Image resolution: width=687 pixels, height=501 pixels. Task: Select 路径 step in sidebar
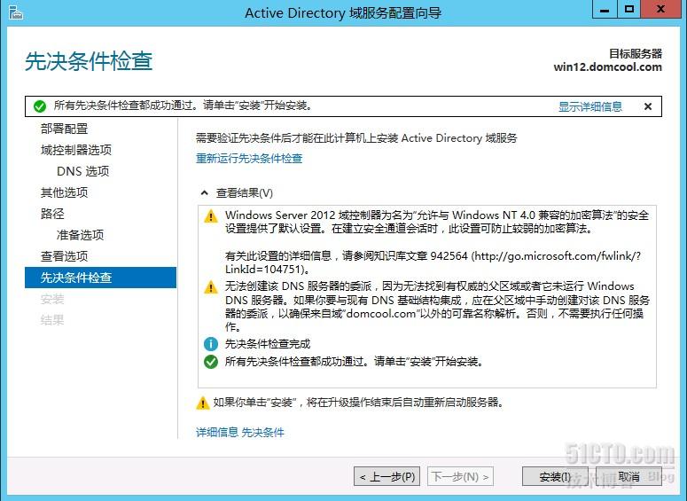[52, 214]
